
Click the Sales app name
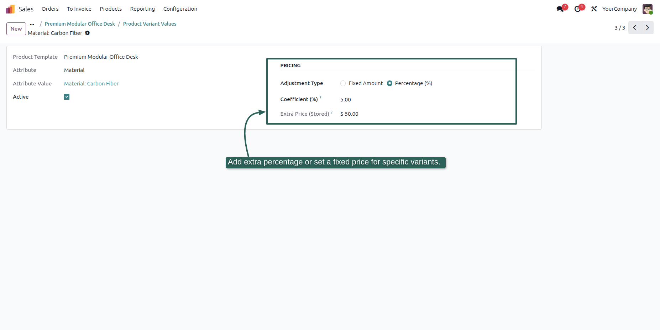[x=26, y=9]
